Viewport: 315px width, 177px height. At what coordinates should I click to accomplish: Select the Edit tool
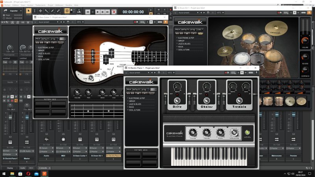pos(46,11)
